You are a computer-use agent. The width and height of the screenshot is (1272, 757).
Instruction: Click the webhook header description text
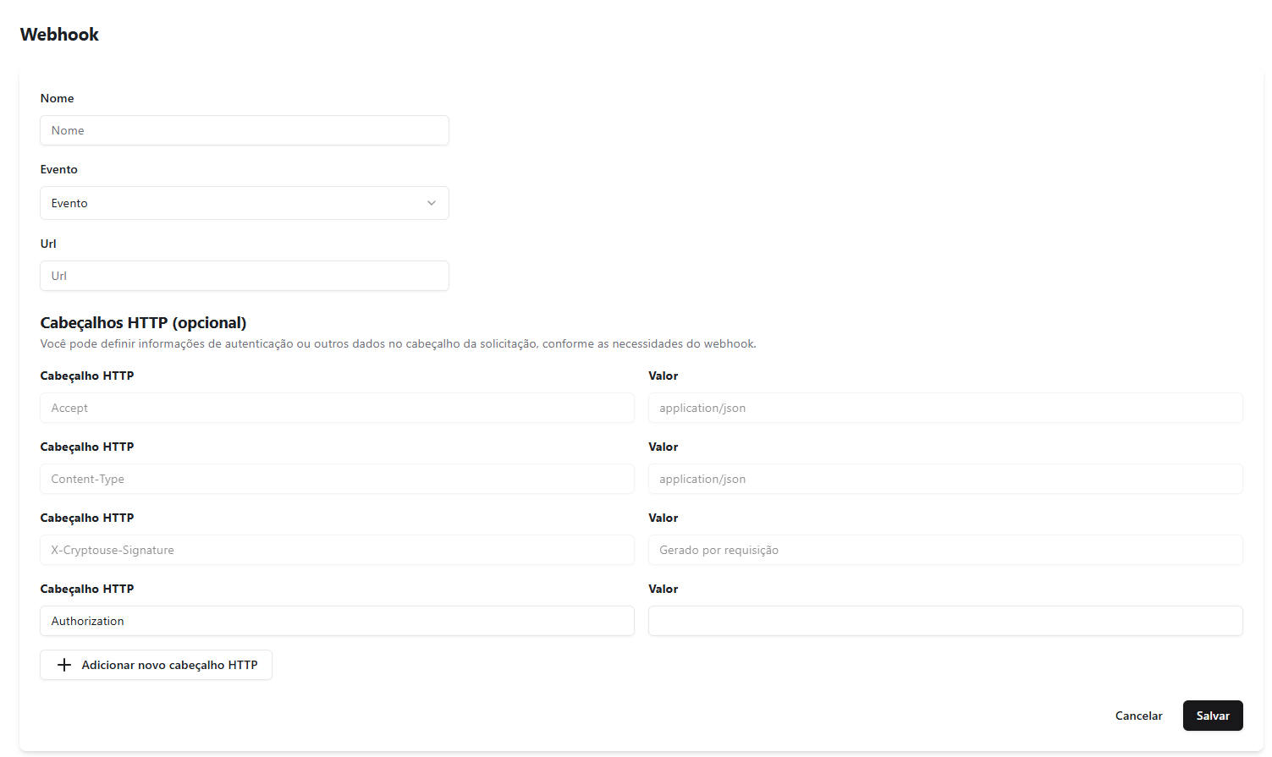tap(398, 343)
